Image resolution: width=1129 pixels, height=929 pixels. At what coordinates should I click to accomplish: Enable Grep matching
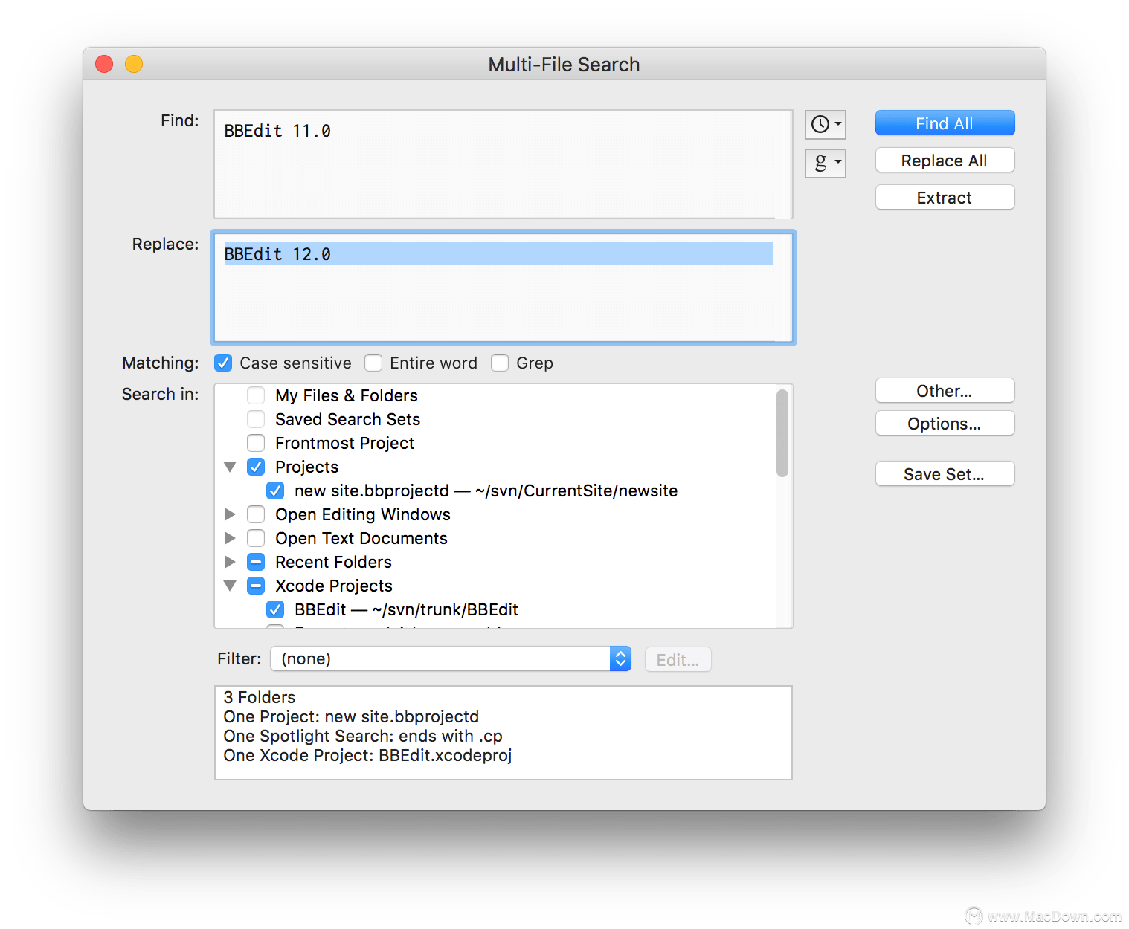(x=500, y=363)
